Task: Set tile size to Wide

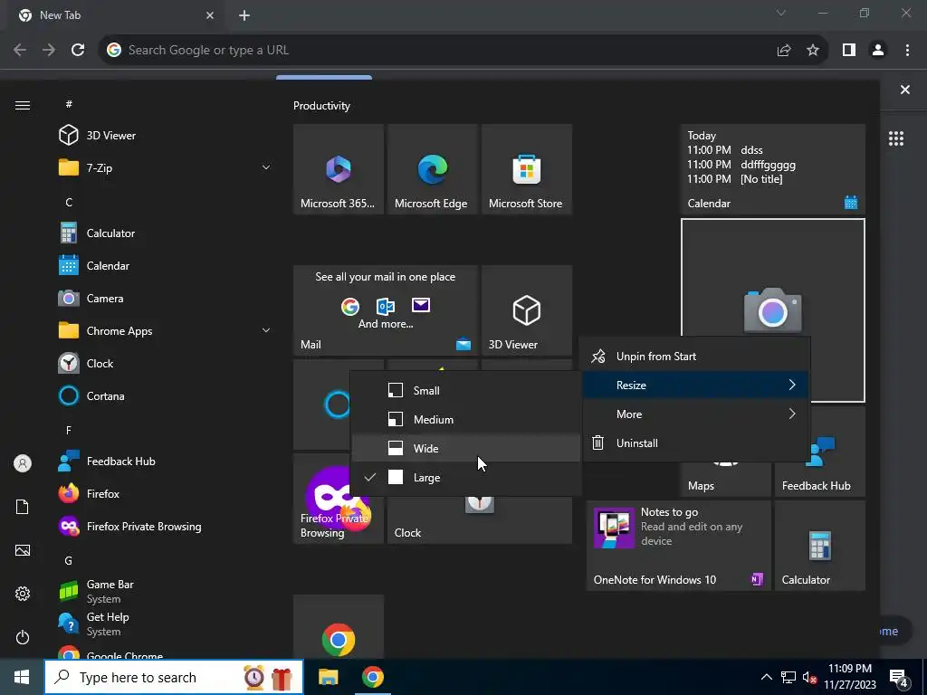Action: [x=466, y=449]
